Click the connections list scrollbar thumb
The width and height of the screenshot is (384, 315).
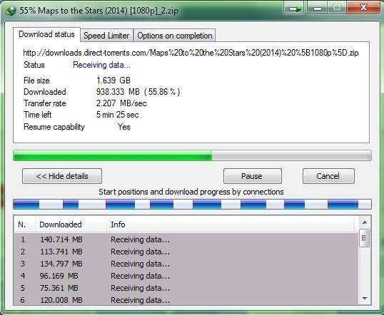click(365, 238)
